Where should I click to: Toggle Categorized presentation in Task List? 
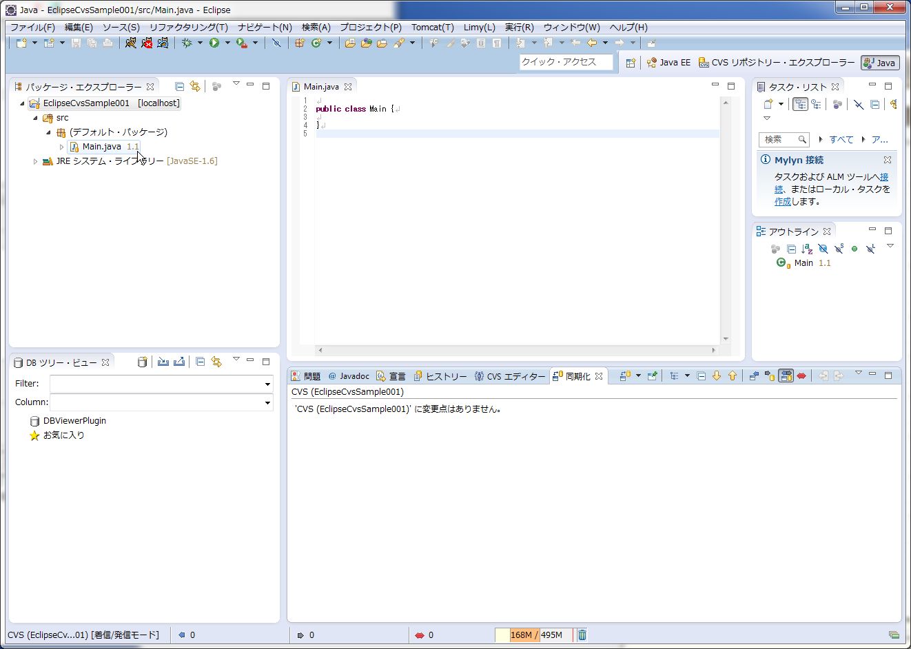[800, 104]
